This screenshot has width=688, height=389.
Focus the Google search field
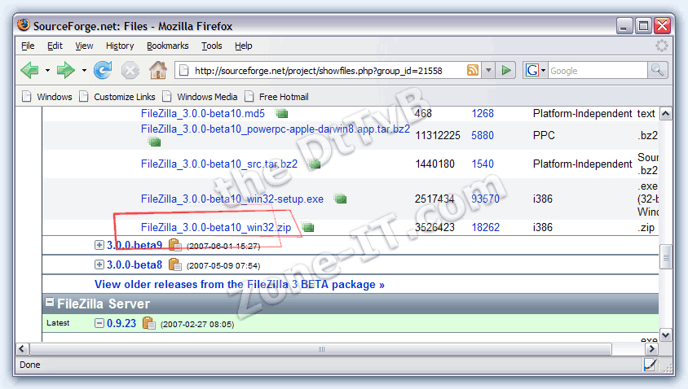click(x=598, y=70)
